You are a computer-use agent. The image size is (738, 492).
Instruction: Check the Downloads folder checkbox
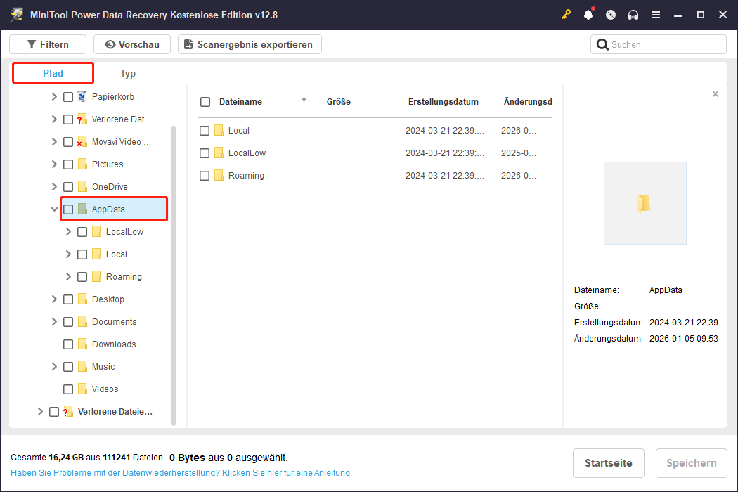(67, 344)
